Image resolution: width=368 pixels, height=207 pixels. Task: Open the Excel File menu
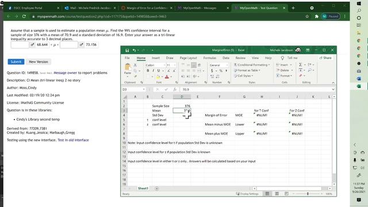(127, 57)
